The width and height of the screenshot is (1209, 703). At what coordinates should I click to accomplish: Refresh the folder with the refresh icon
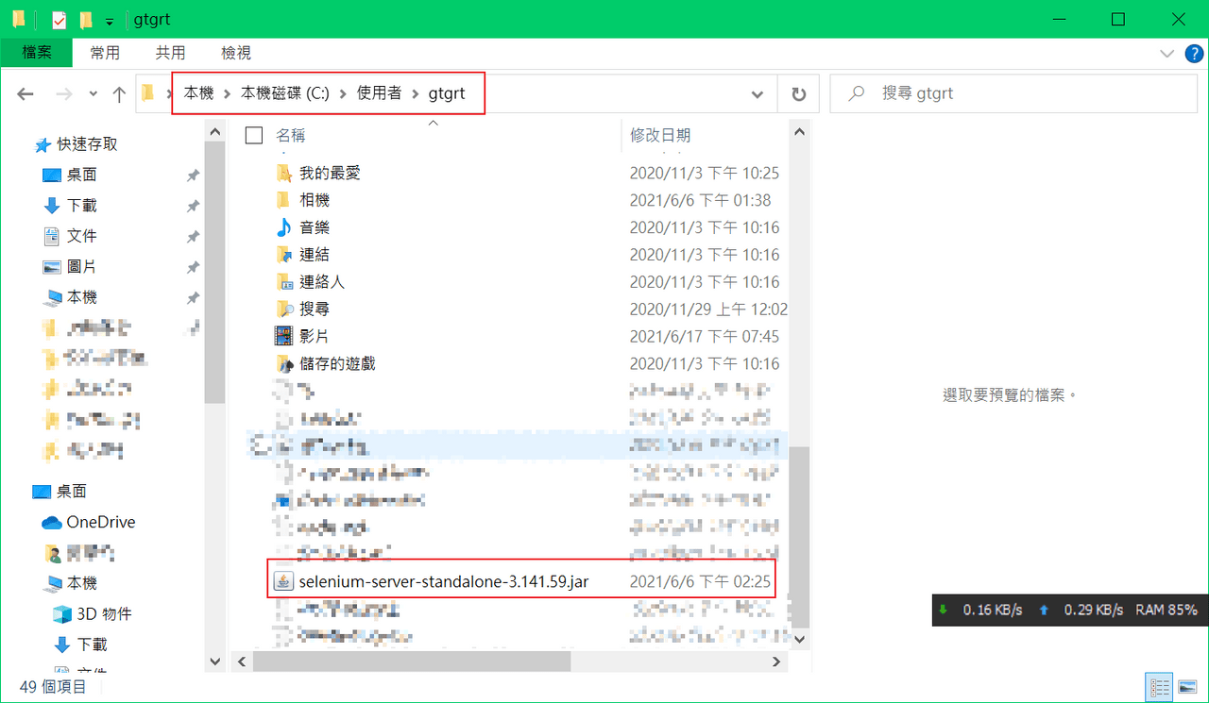(798, 93)
